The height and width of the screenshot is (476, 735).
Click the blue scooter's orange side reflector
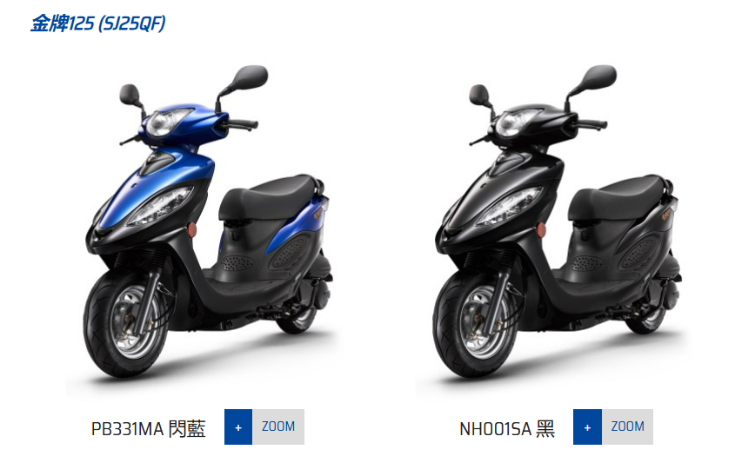[x=192, y=230]
